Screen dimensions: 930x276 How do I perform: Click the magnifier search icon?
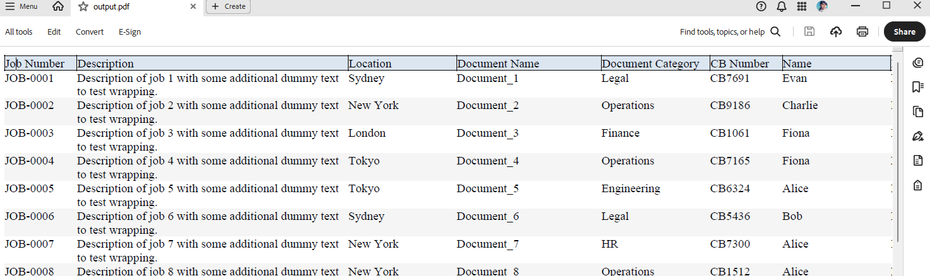pyautogui.click(x=775, y=32)
